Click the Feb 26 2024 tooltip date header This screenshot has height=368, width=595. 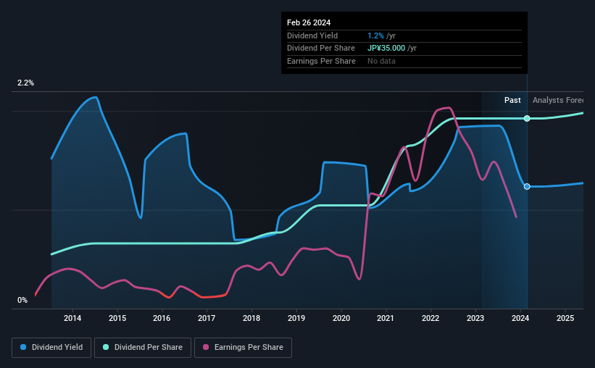(309, 22)
